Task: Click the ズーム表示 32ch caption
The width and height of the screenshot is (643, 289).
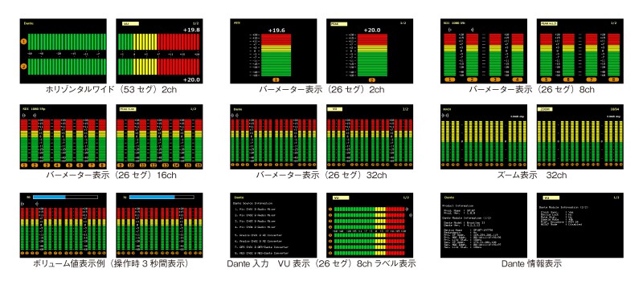Action: click(x=532, y=175)
